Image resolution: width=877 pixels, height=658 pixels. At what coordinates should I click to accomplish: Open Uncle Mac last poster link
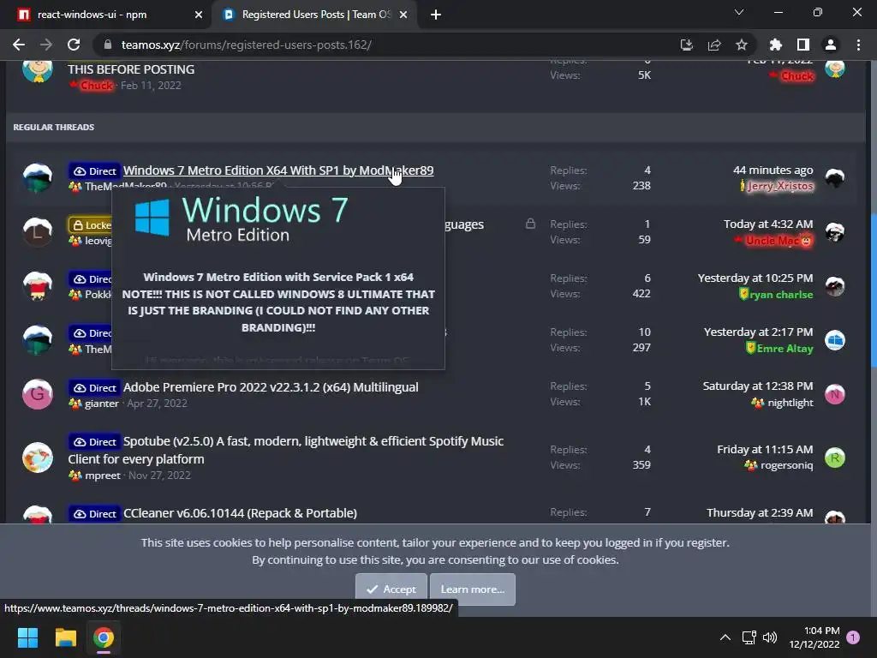click(x=772, y=241)
